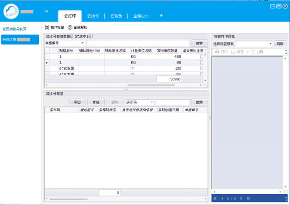Tick checkbox in the 480 KG row
The height and width of the screenshot is (205, 290).
click(x=202, y=57)
